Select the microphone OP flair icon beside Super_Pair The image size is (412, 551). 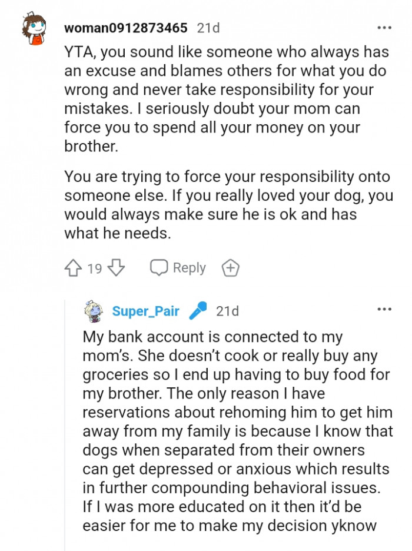[x=198, y=311]
